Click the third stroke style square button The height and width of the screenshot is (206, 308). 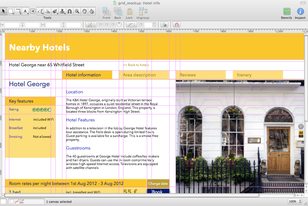pyautogui.click(x=113, y=25)
